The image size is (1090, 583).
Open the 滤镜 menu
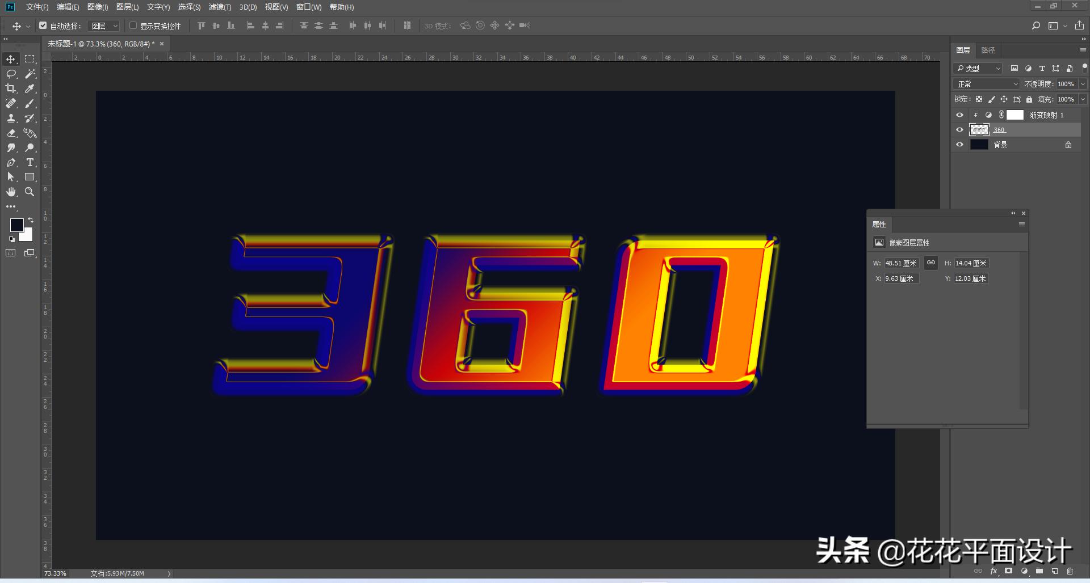(221, 7)
